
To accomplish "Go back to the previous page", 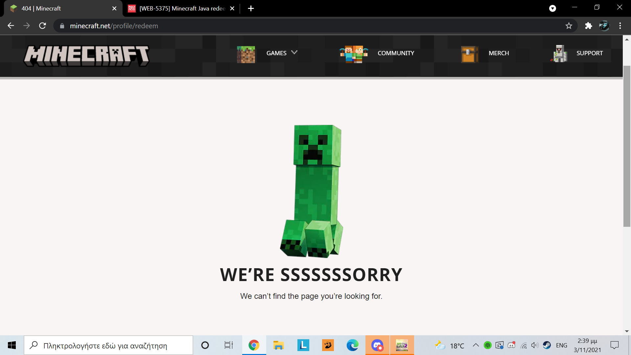I will pyautogui.click(x=11, y=26).
